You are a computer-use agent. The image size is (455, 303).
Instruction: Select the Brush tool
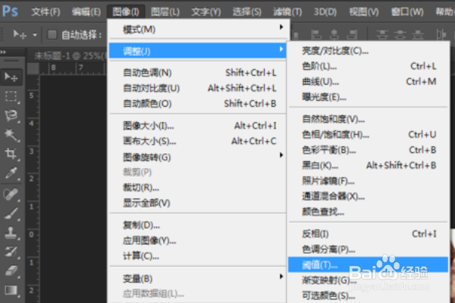coord(11,214)
